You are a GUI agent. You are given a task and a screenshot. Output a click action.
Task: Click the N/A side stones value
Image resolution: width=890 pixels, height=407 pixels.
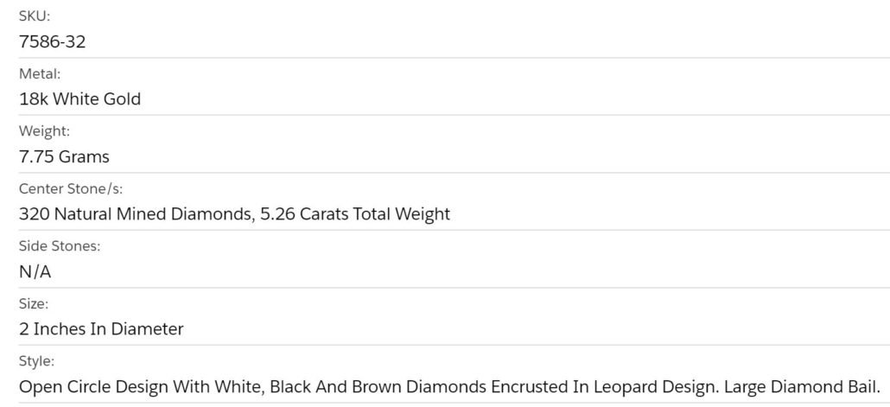35,271
